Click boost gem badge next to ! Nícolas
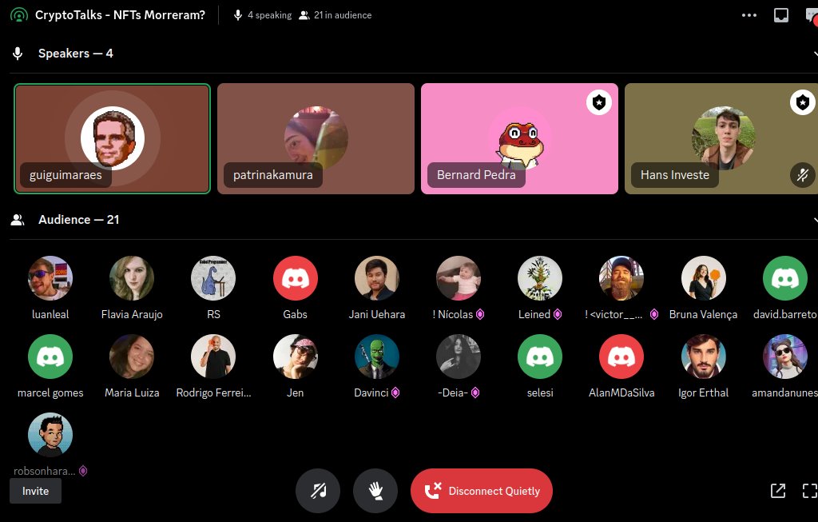 tap(480, 314)
